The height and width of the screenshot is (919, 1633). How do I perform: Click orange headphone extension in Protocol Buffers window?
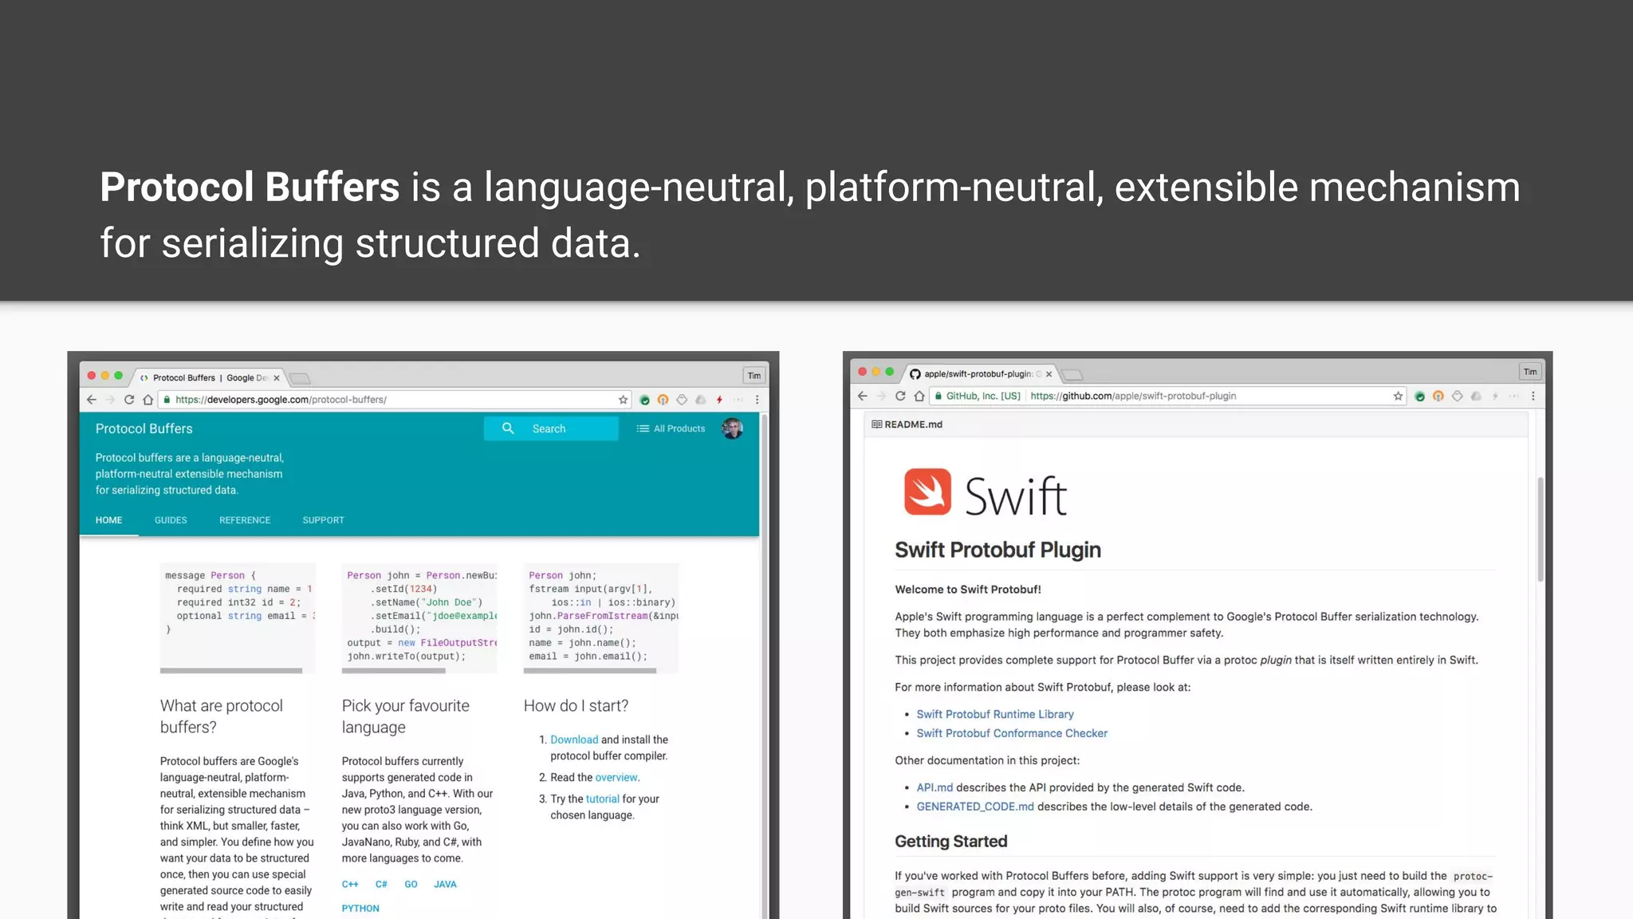point(663,400)
